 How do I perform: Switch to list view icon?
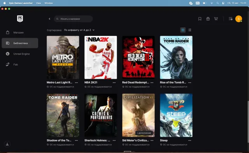tap(189, 30)
